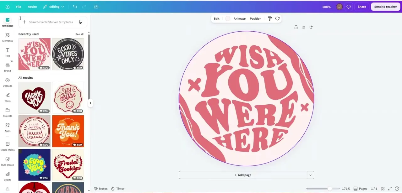Image resolution: width=402 pixels, height=193 pixels.
Task: Open the comments speech bubble icon
Action: tap(349, 7)
